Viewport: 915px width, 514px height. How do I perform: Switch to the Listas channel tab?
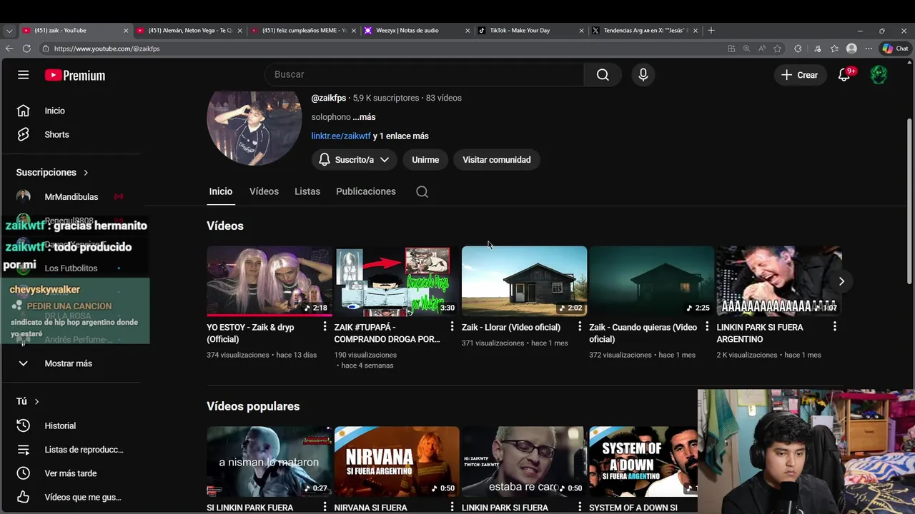tap(307, 191)
